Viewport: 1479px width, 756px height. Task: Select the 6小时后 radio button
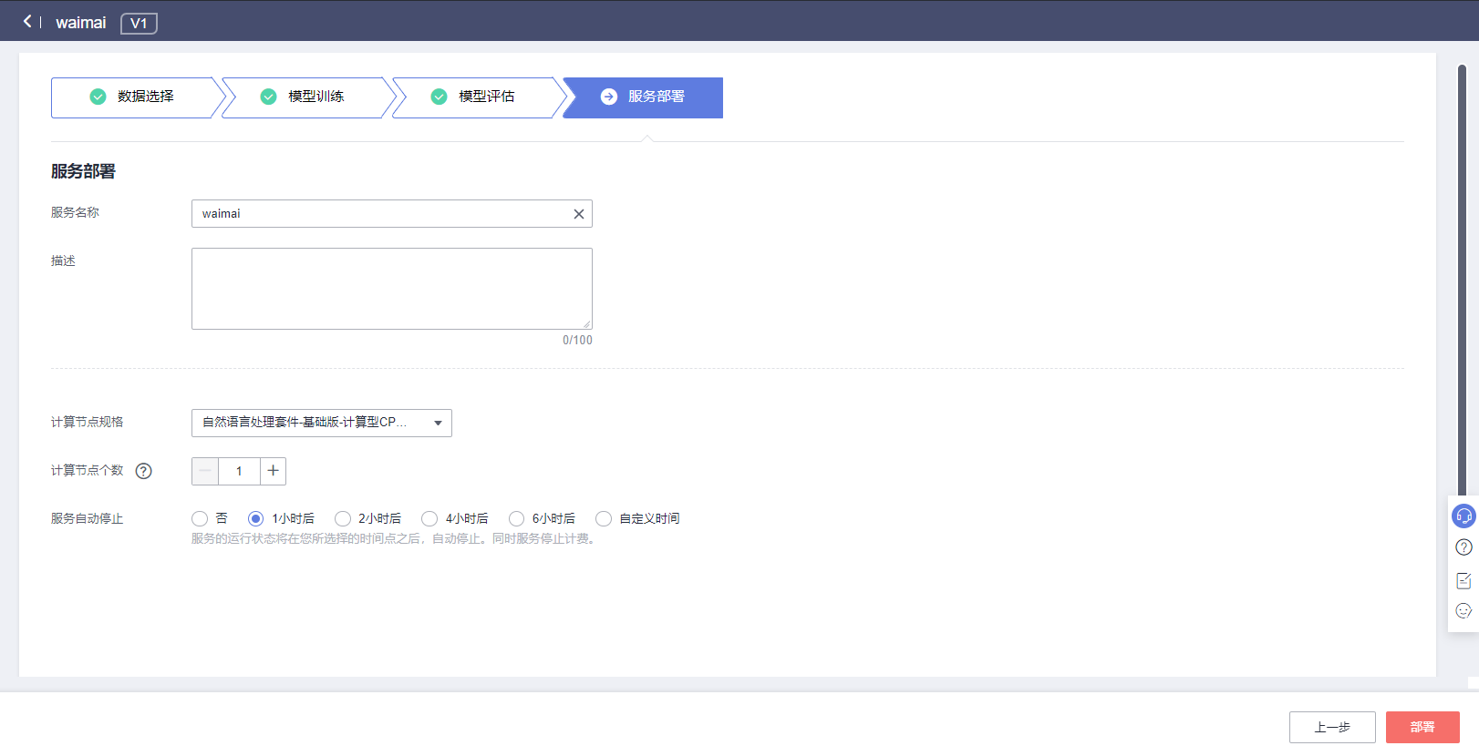[x=516, y=518]
